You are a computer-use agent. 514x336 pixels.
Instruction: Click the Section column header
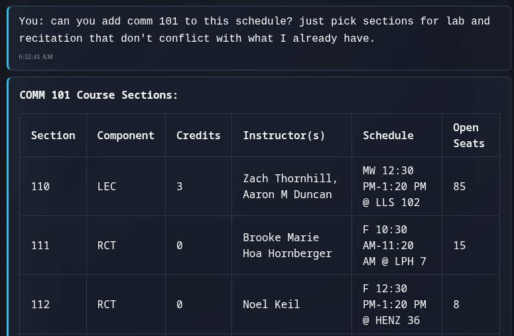[53, 135]
